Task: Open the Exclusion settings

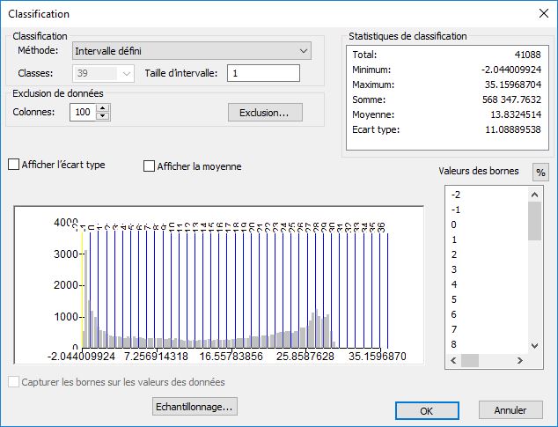Action: pos(264,113)
